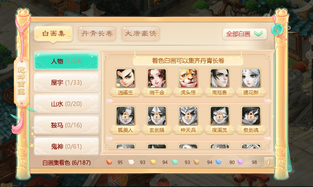Open the 南冠客 portrait
This screenshot has height=187, width=313.
pyautogui.click(x=219, y=78)
